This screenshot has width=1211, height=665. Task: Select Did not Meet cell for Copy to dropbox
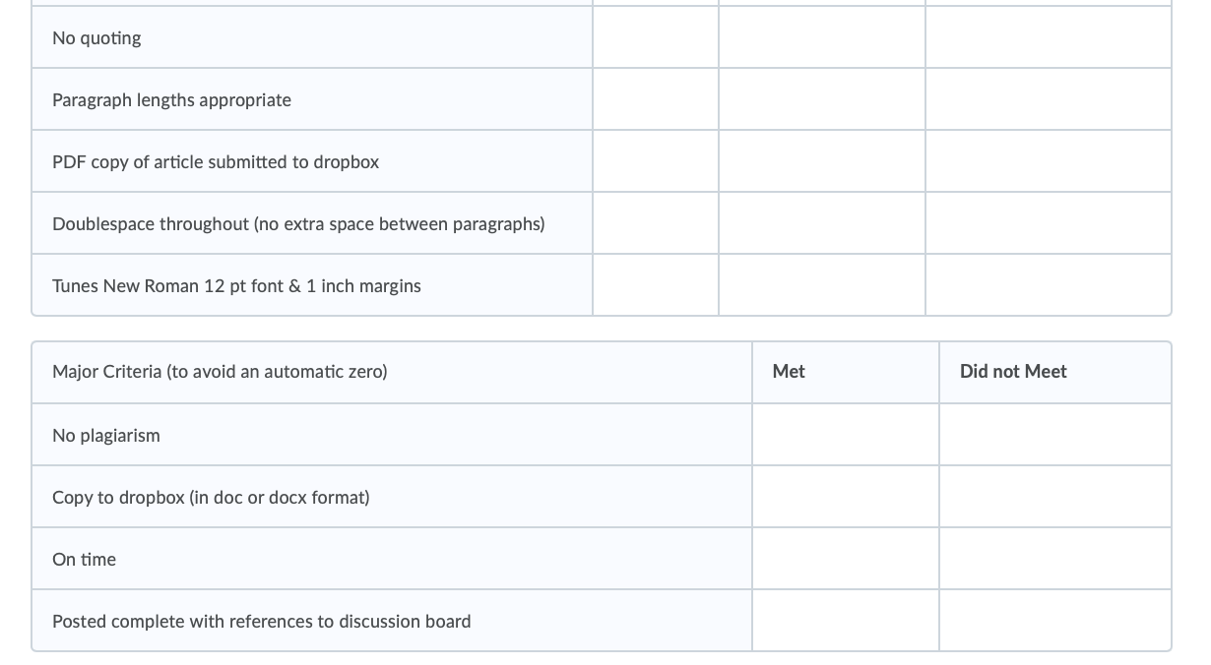coord(1054,497)
